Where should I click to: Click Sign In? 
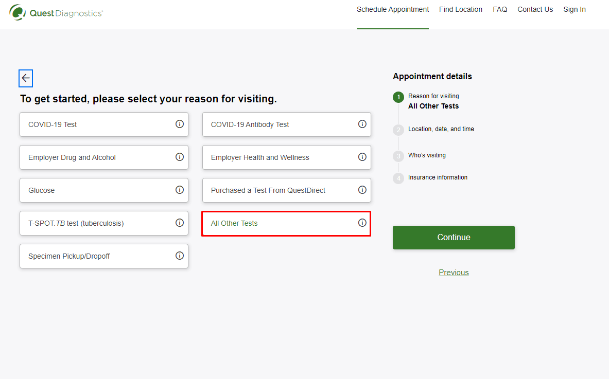[575, 10]
